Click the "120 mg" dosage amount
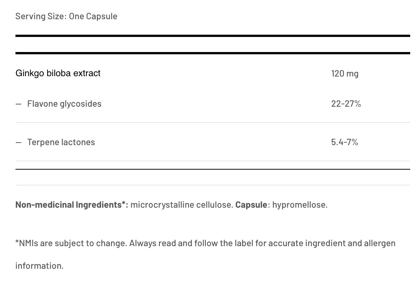 click(345, 73)
